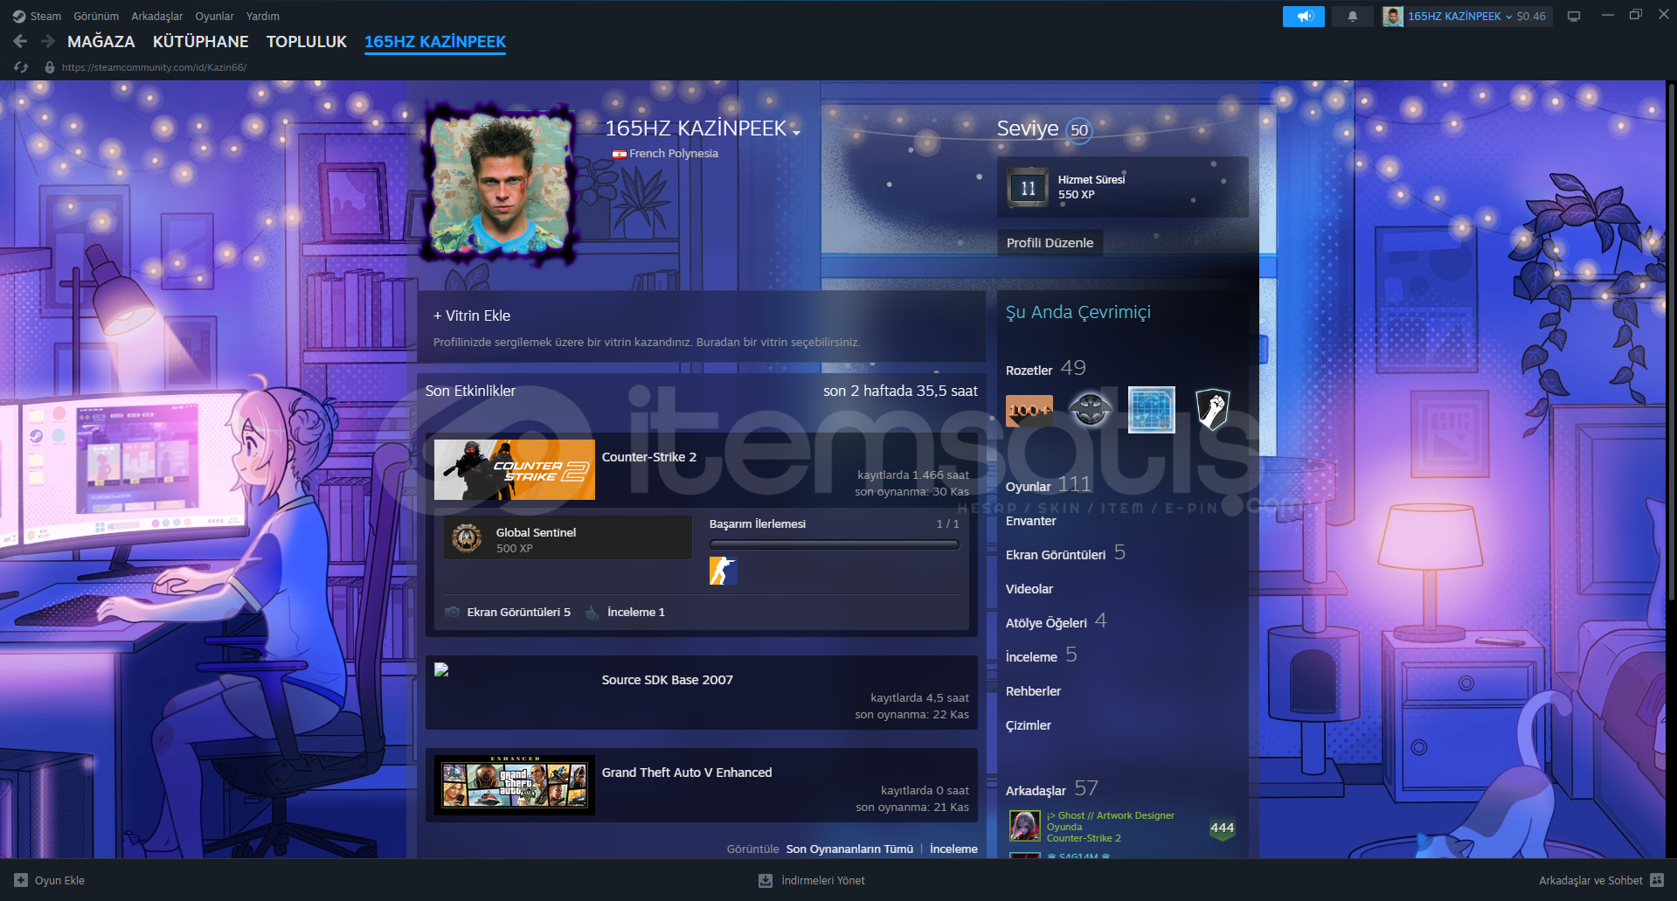
Task: Click the Başarım İlerlemesi progress bar
Action: 835,544
